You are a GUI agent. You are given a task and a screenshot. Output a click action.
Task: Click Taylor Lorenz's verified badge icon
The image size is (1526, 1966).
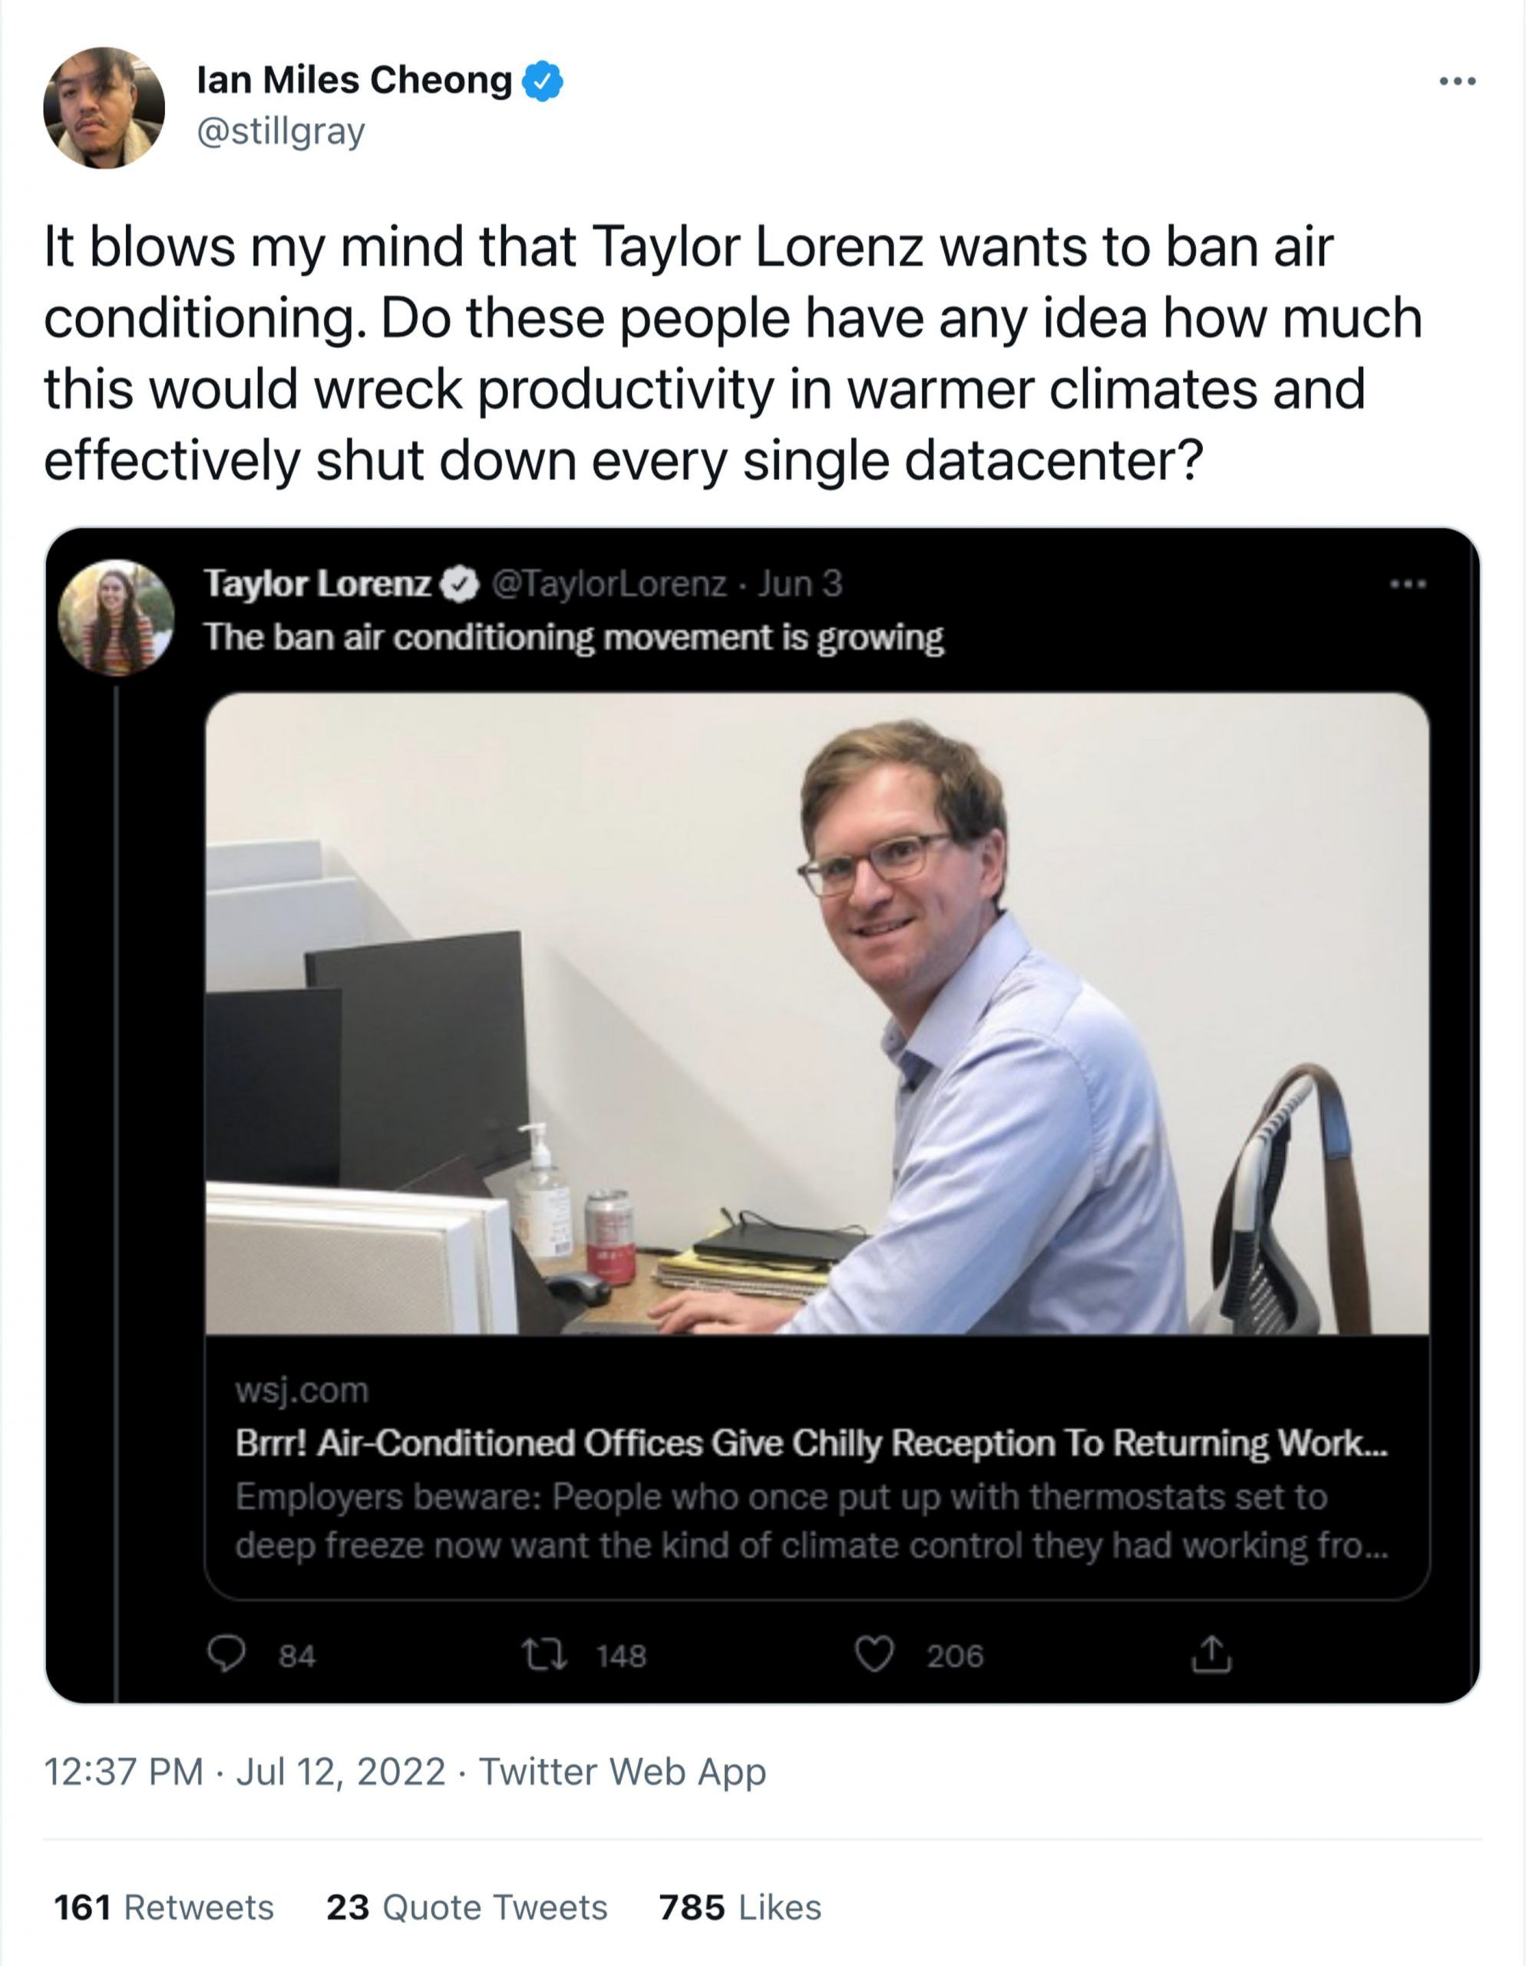pyautogui.click(x=461, y=584)
